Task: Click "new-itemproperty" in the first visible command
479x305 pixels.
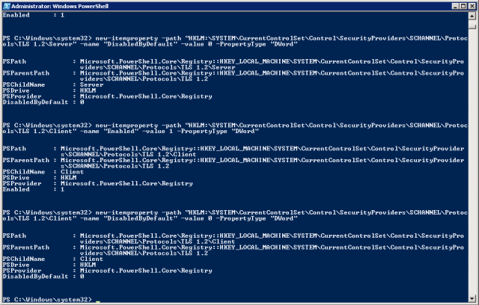Action: coord(126,38)
